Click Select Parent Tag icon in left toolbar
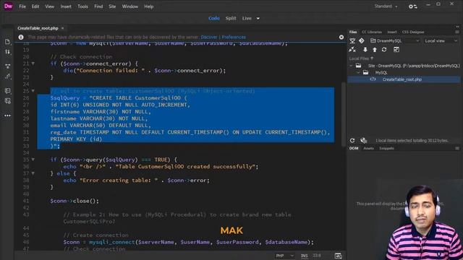 (7, 77)
